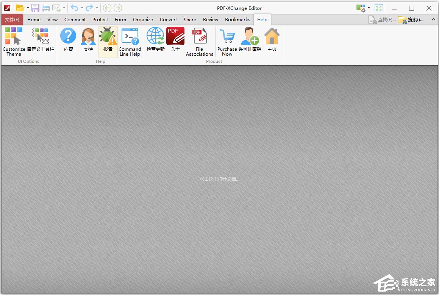Image resolution: width=439 pixels, height=295 pixels.
Task: Click 双击这里打开文档 text in document area
Action: click(x=220, y=179)
